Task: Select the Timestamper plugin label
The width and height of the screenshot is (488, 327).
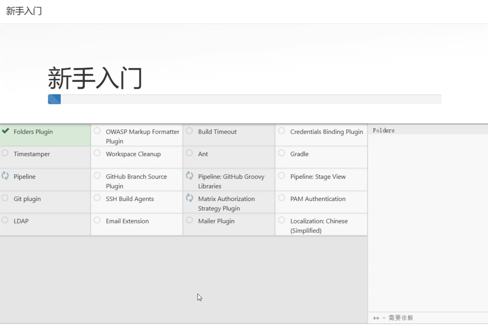Action: [32, 154]
